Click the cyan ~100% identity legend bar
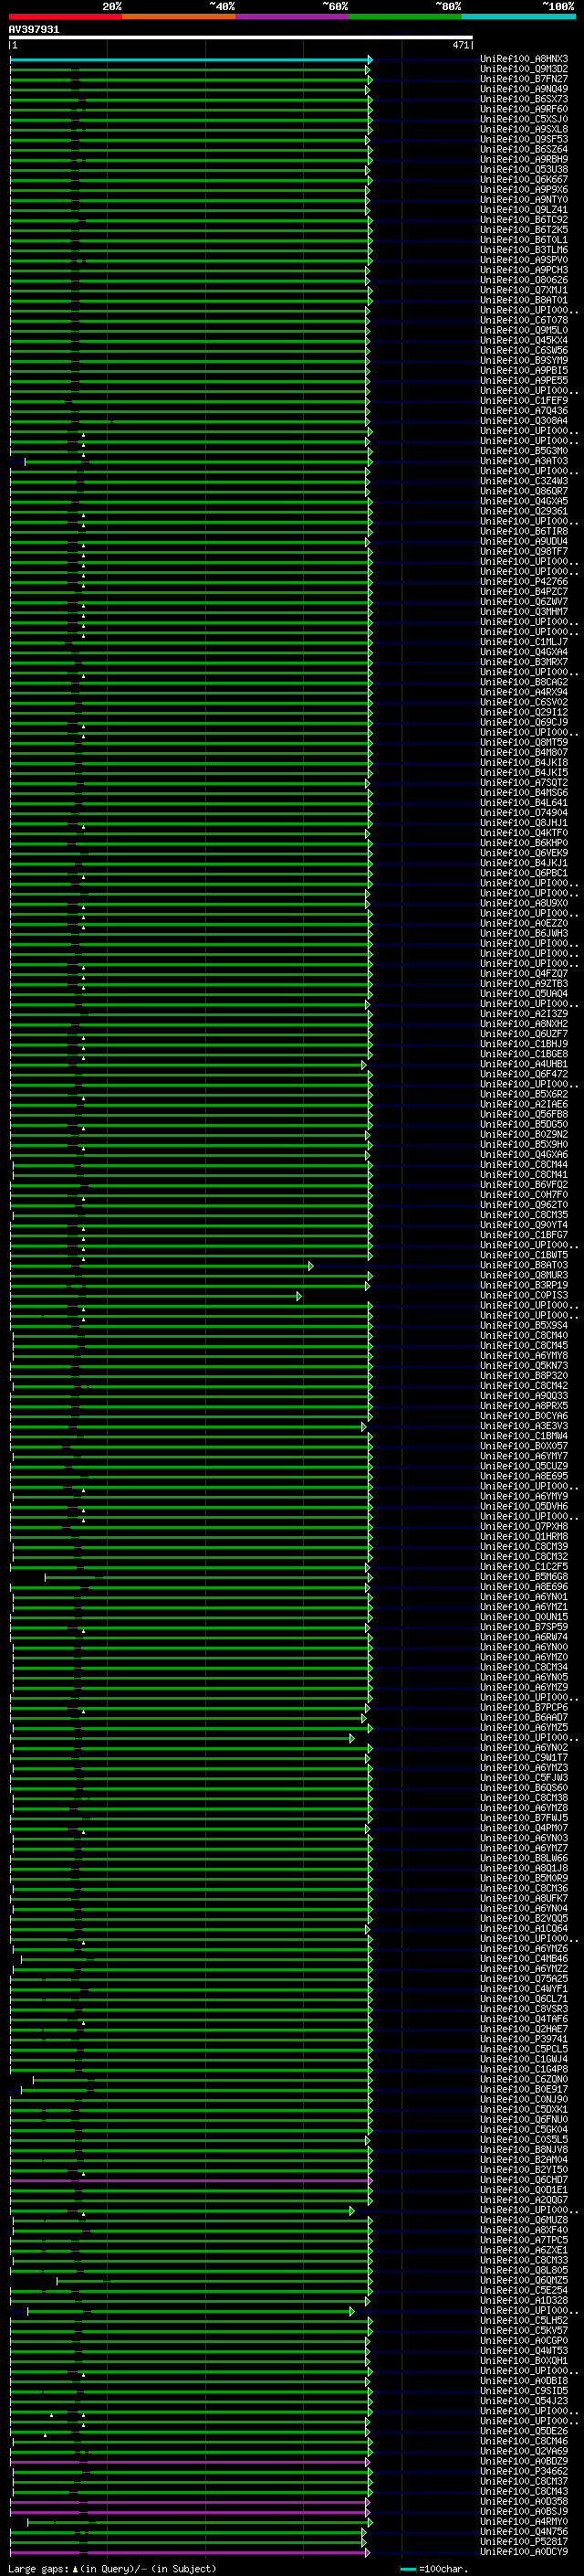The height and width of the screenshot is (2576, 584). (519, 16)
